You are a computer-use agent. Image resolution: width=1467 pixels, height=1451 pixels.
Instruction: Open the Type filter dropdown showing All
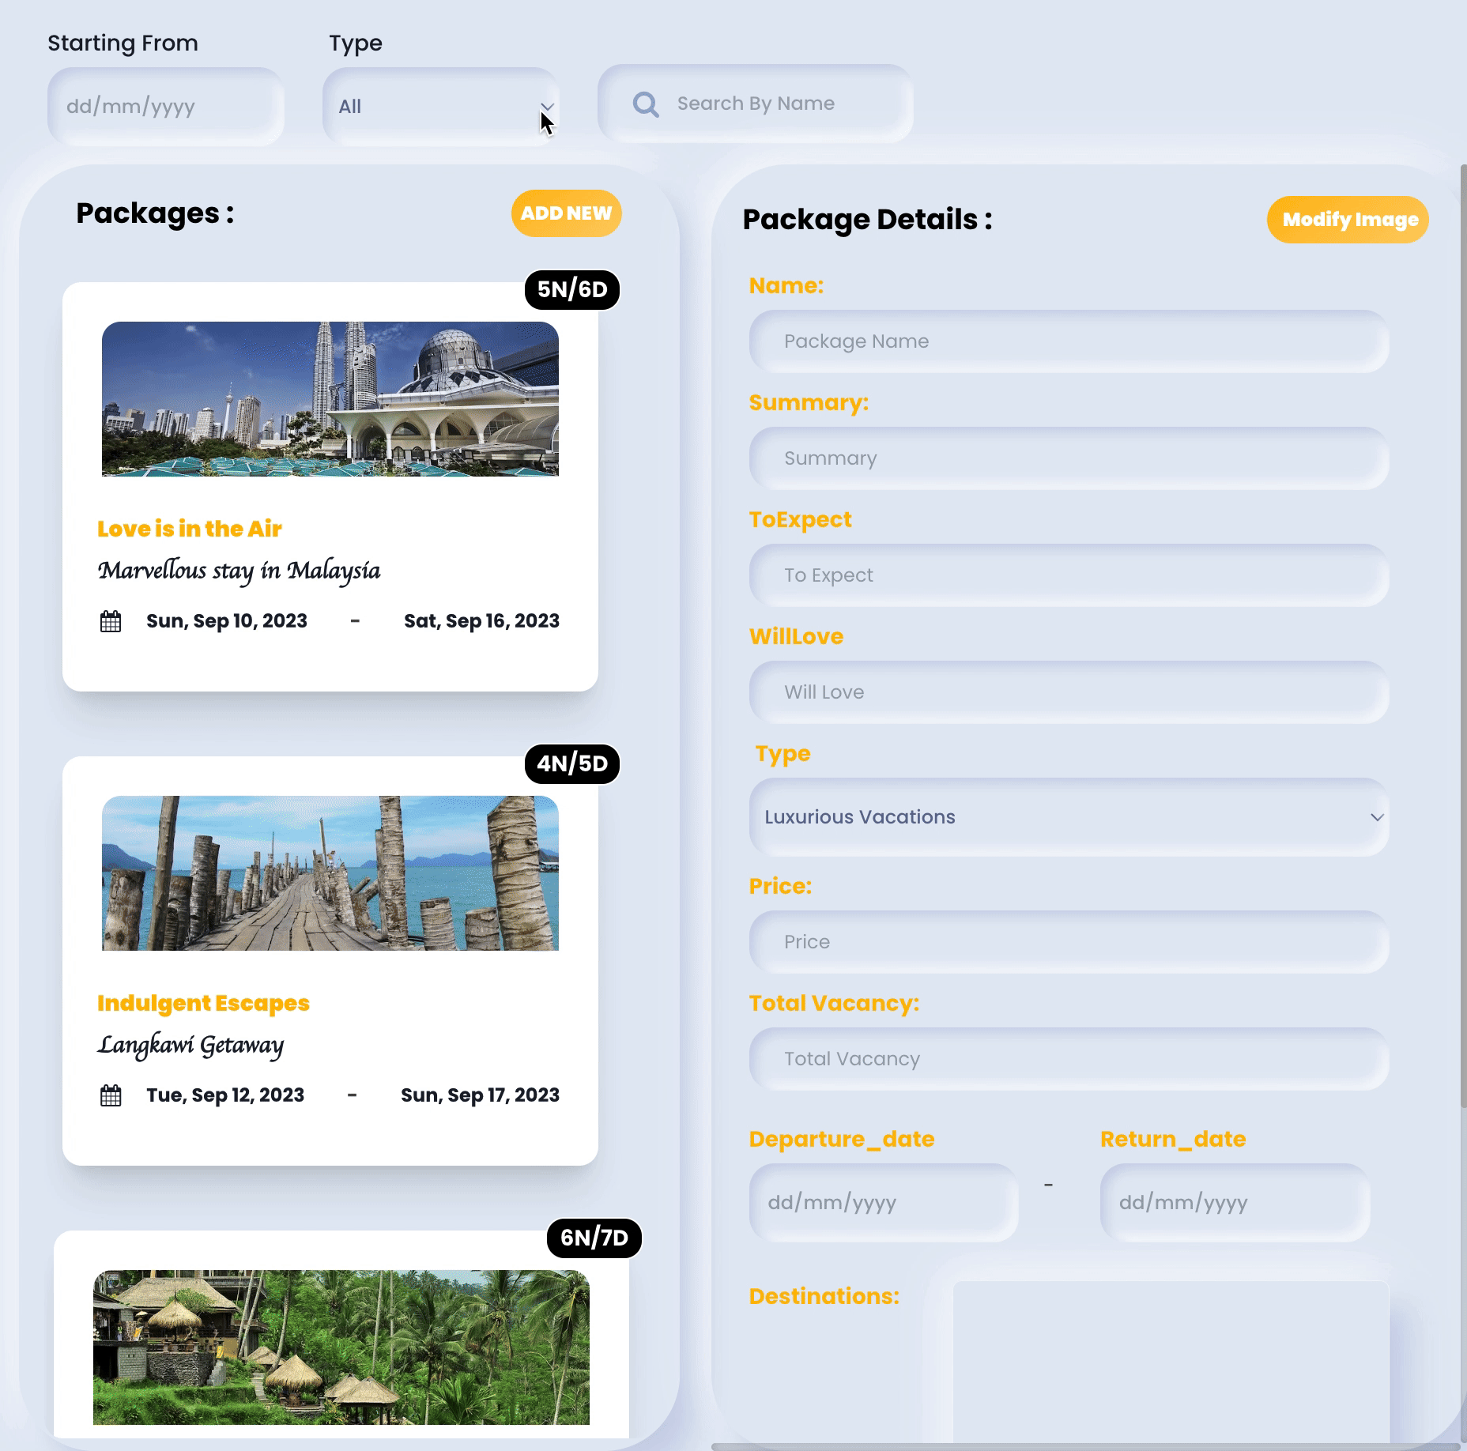pos(441,107)
